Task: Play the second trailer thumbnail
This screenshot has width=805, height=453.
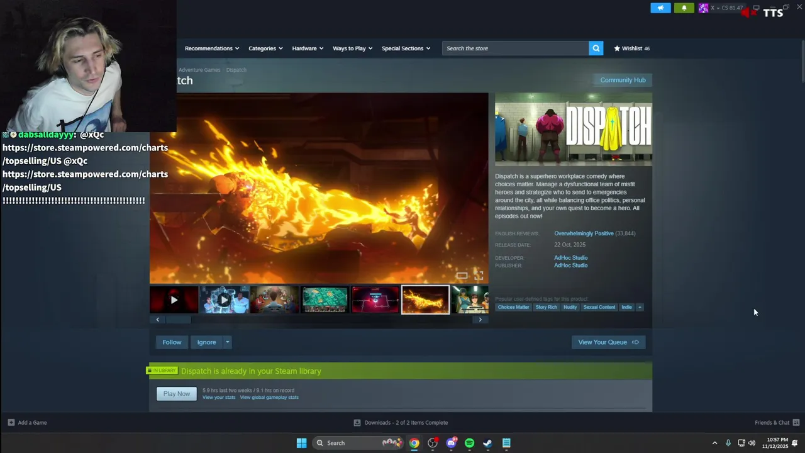Action: [224, 300]
